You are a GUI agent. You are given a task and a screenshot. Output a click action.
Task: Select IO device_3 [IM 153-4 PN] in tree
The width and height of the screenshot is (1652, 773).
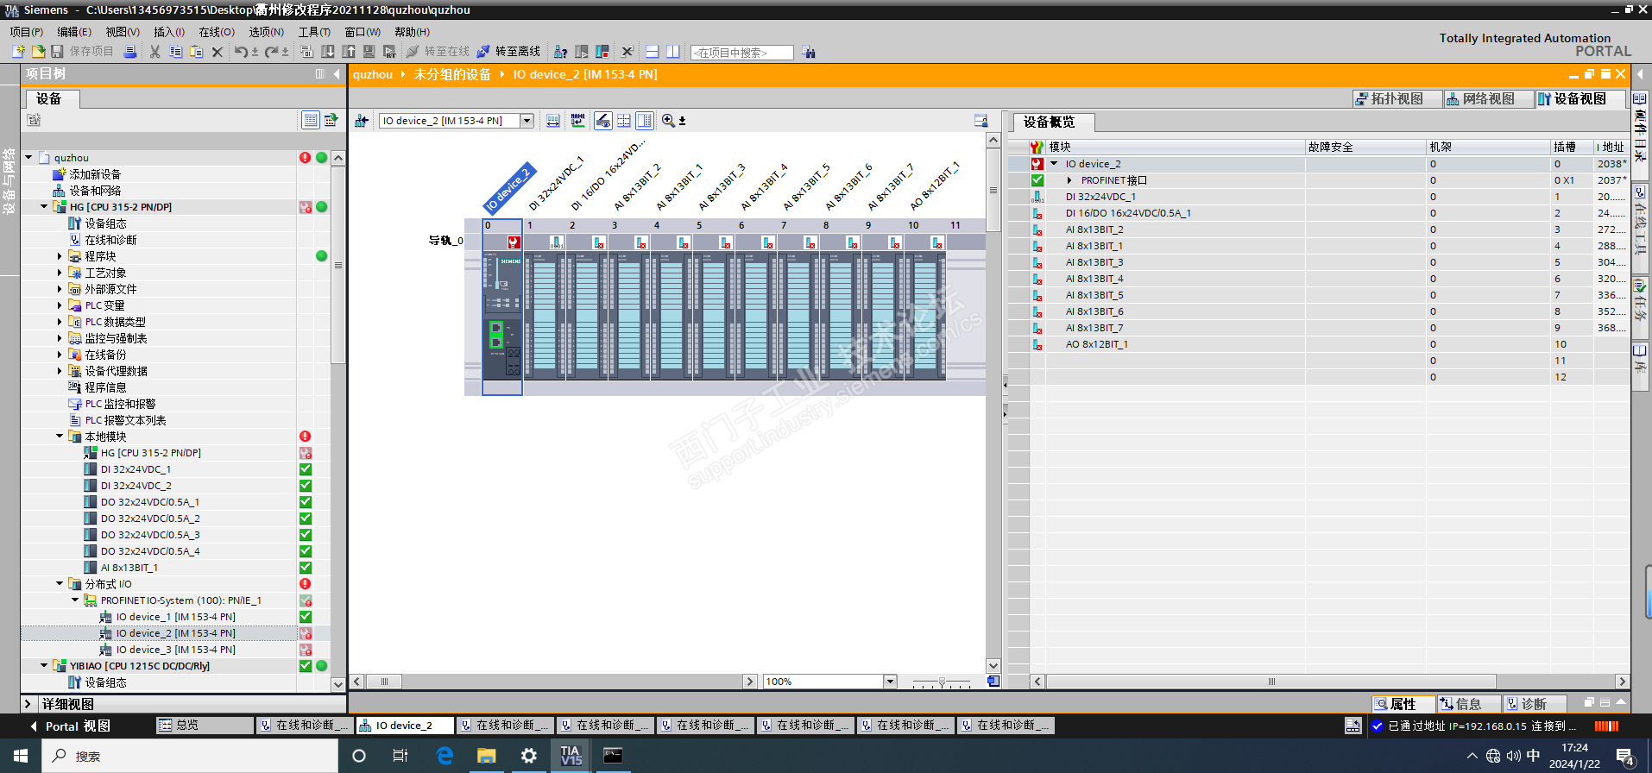(x=175, y=650)
